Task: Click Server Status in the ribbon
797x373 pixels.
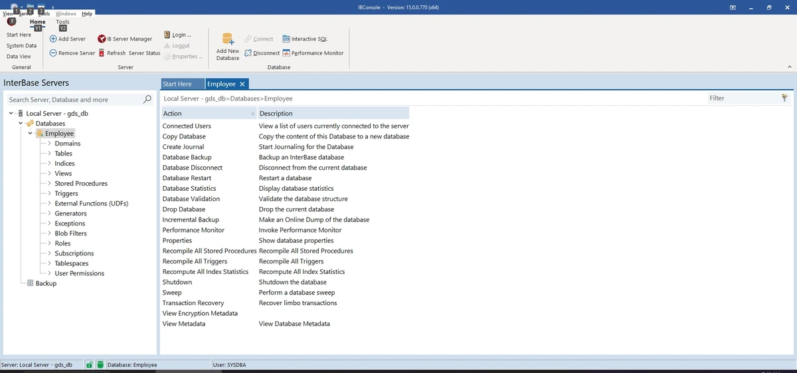Action: click(144, 53)
